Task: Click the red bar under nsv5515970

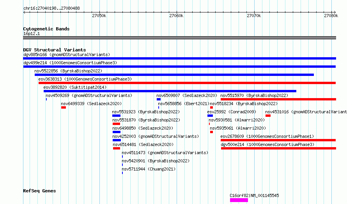Action: tap(278, 99)
